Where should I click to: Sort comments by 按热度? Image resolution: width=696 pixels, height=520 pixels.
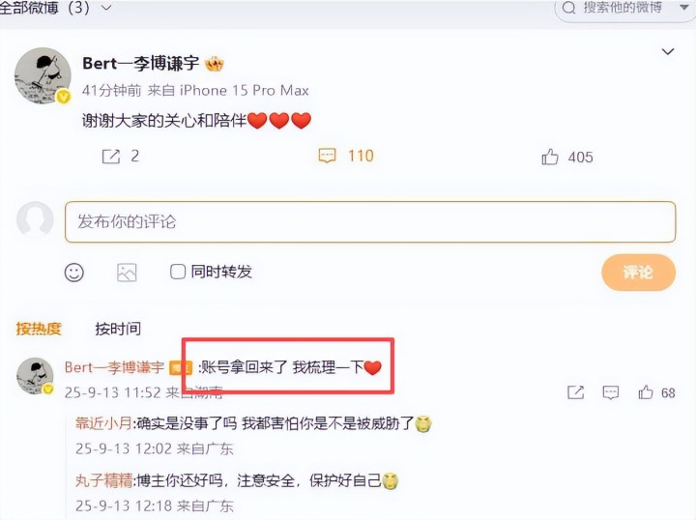tap(39, 329)
